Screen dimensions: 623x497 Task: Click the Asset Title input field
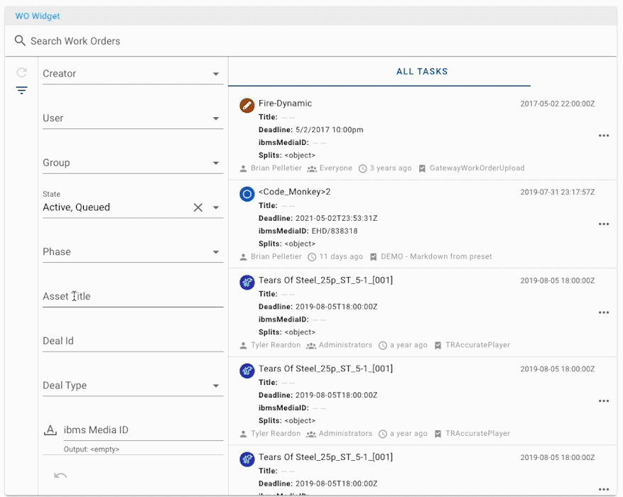point(133,297)
